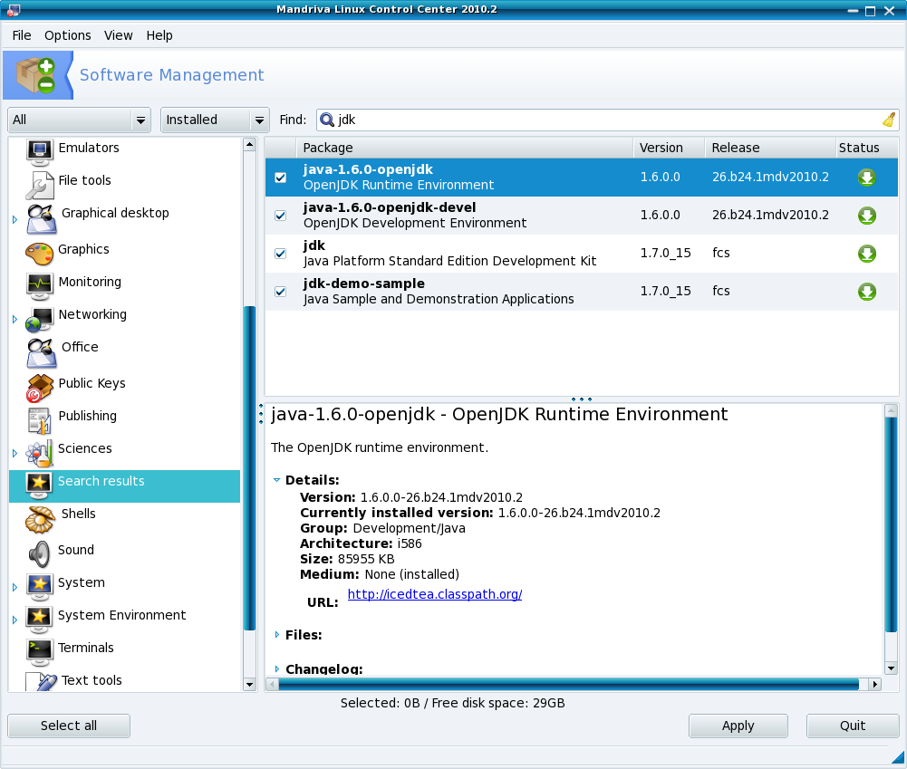
Task: Open the View menu
Action: (x=118, y=35)
